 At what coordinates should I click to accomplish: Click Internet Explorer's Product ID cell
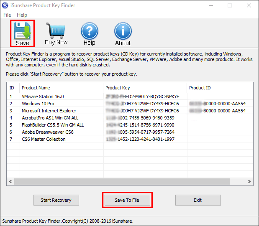[218, 111]
